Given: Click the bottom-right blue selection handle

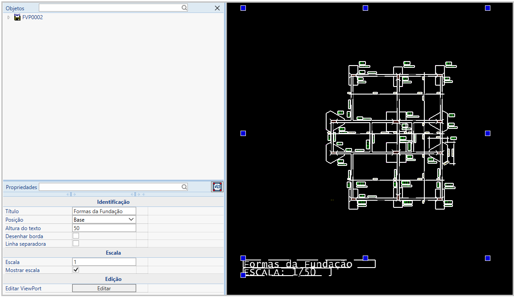Looking at the screenshot, I should click(487, 258).
